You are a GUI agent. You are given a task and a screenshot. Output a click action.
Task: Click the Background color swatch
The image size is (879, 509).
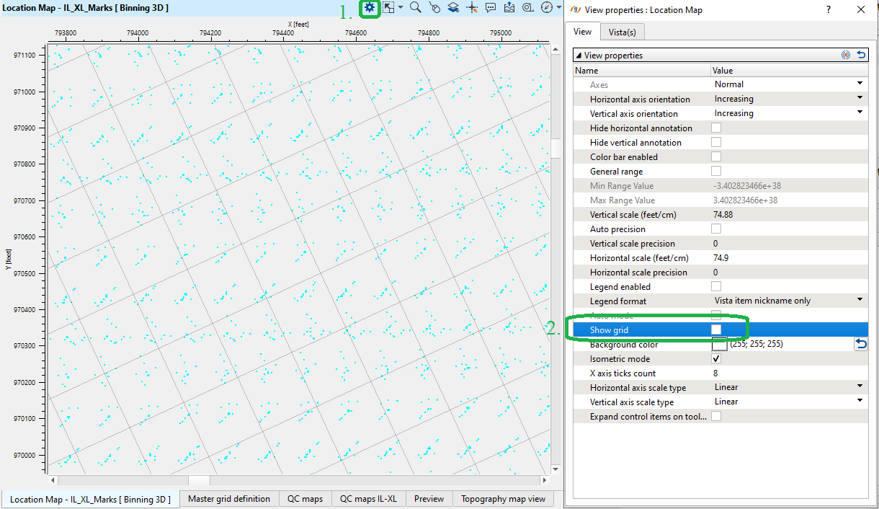coord(719,345)
